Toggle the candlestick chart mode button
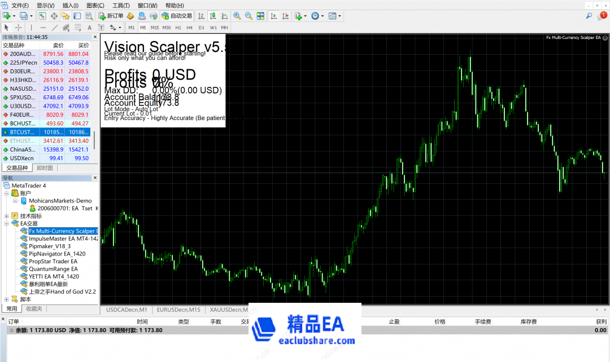This screenshot has width=610, height=362. click(213, 16)
